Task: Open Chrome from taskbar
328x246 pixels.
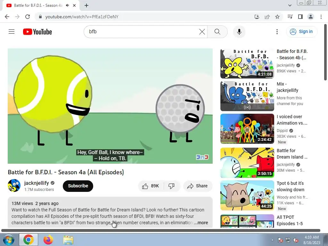Action: click(29, 240)
